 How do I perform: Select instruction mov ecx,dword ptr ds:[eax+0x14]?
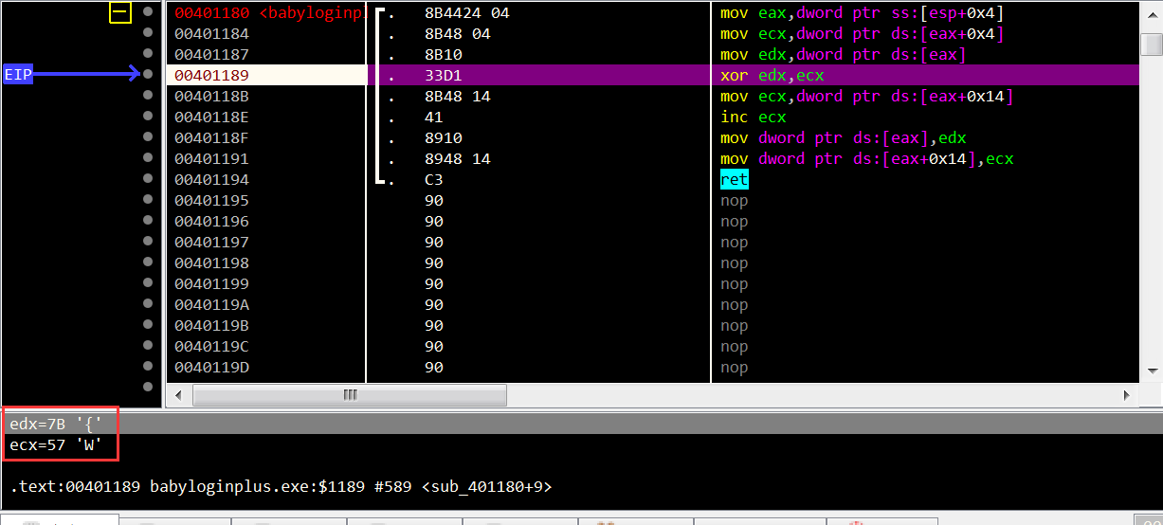pos(866,96)
